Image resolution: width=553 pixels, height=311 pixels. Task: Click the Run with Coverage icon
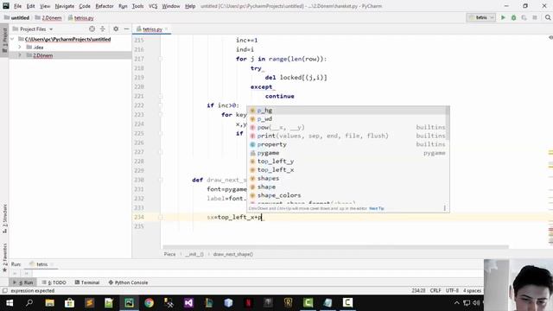pos(524,17)
